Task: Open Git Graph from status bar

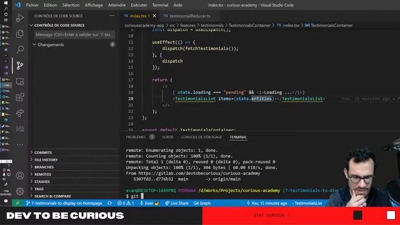Action: point(202,203)
